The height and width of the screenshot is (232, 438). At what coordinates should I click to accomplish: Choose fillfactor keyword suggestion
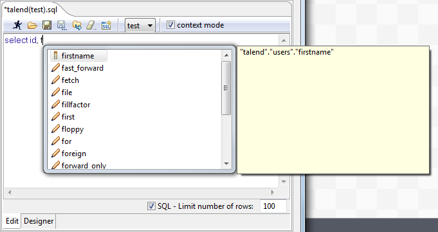coord(76,105)
